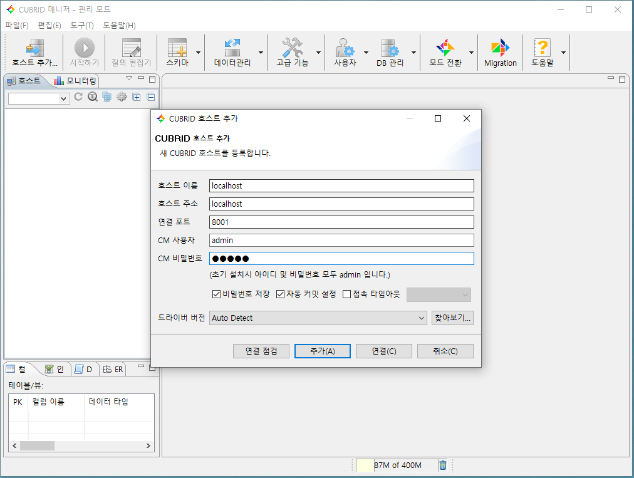
Task: Click expand all plus icon in host panel
Action: pyautogui.click(x=137, y=97)
